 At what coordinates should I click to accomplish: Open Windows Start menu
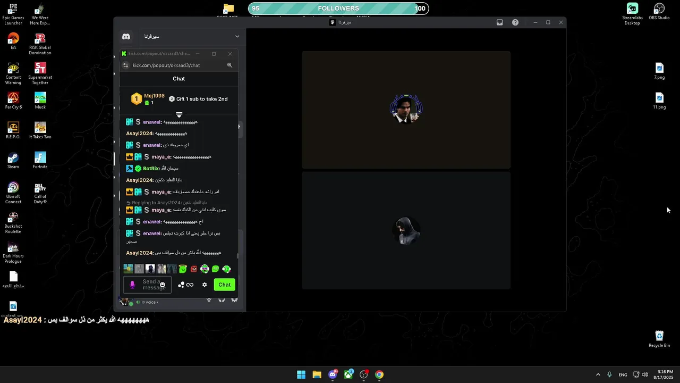pos(301,374)
